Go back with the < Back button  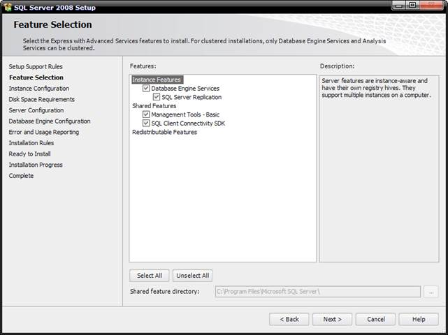point(289,320)
